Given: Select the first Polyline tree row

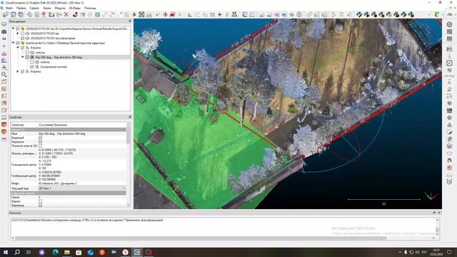Looking at the screenshot, I should (x=36, y=48).
